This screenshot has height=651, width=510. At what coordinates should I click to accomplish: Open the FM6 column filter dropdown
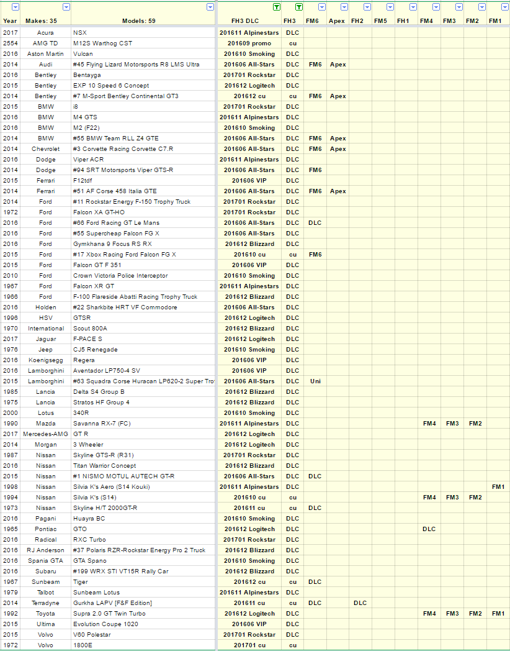tap(322, 7)
